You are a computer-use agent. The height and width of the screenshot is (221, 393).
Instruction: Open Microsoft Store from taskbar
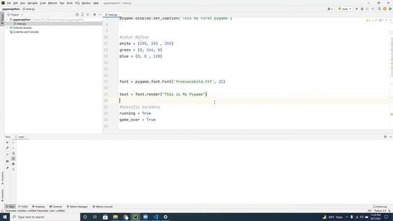coord(105,217)
